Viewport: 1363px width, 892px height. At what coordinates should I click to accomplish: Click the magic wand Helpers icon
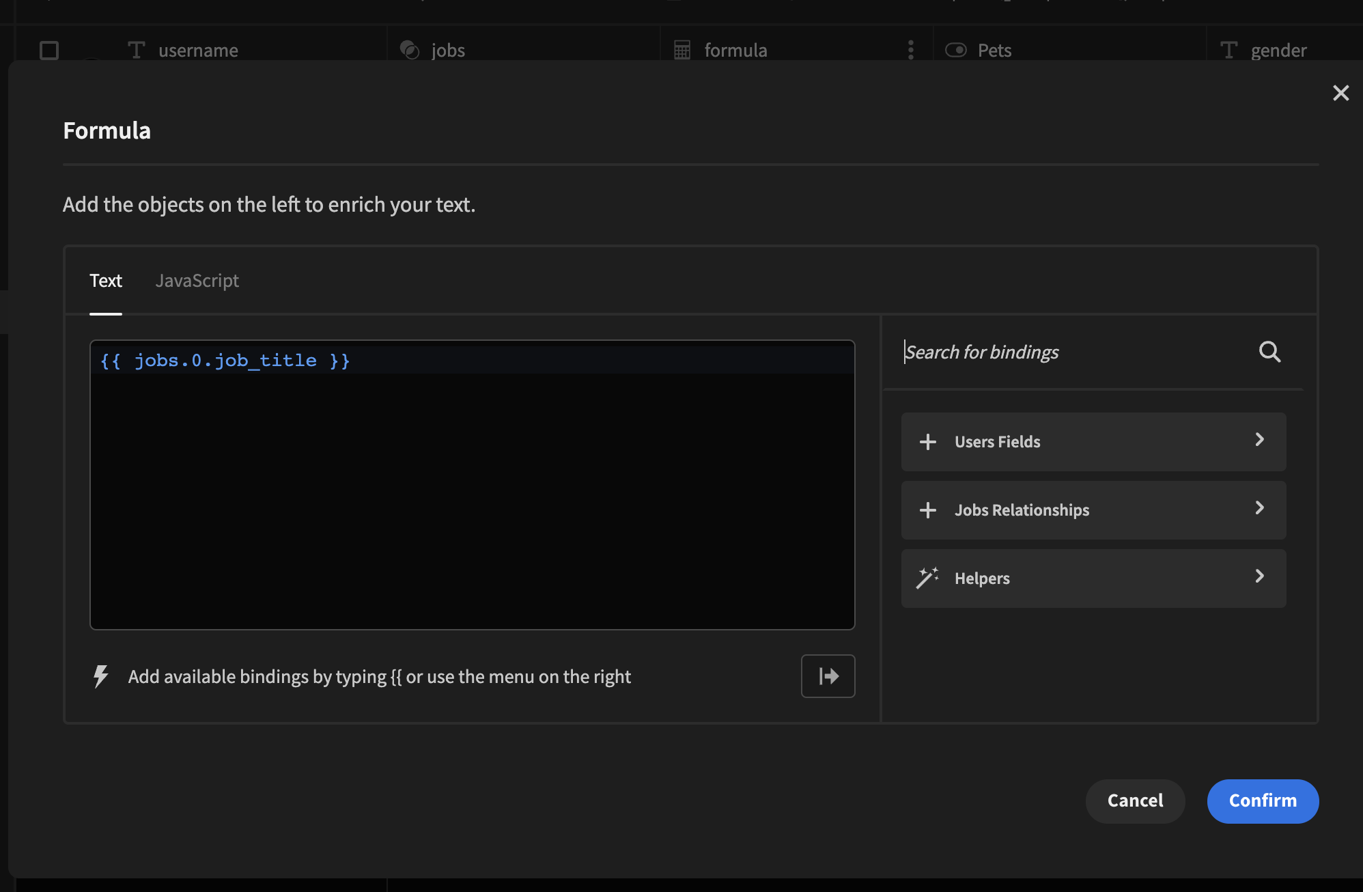click(927, 578)
